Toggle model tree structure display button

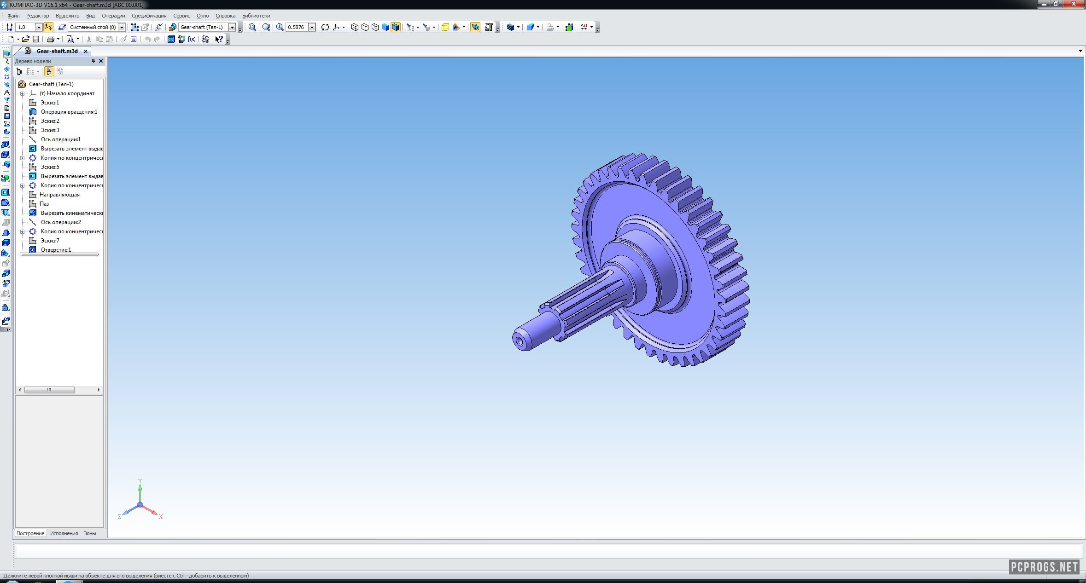(x=19, y=71)
